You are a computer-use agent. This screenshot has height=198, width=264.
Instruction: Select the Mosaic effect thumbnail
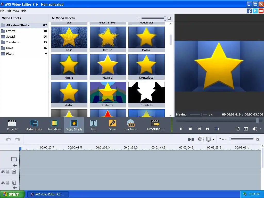pyautogui.click(x=146, y=39)
